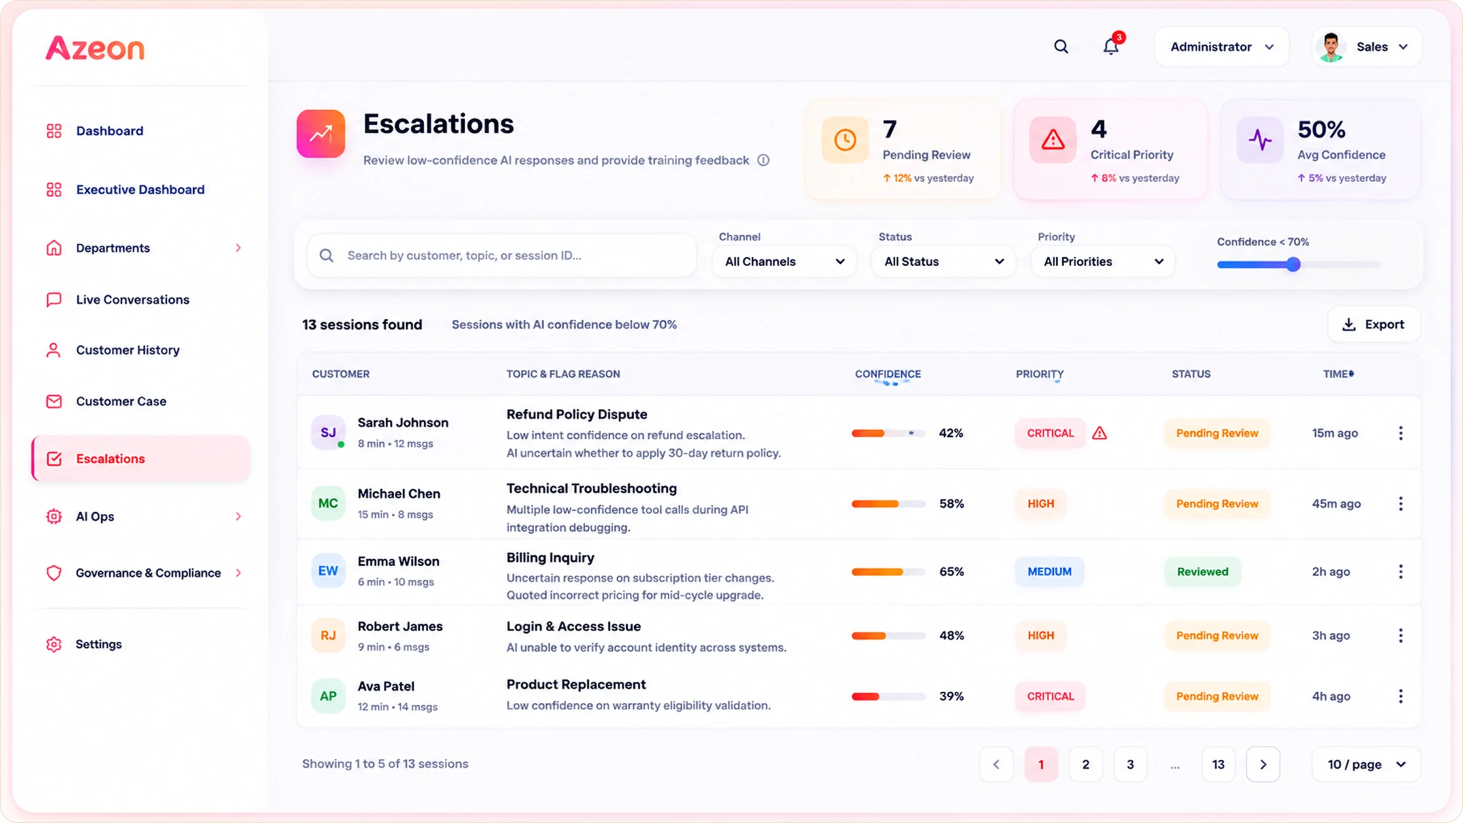
Task: Click the Export button
Action: coord(1374,324)
